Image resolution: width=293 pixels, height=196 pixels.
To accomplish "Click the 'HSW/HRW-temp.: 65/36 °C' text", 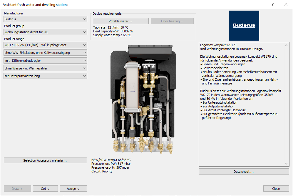I will point(111,160).
